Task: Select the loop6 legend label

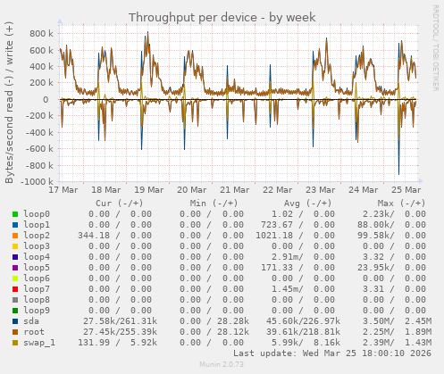Action: (37, 278)
